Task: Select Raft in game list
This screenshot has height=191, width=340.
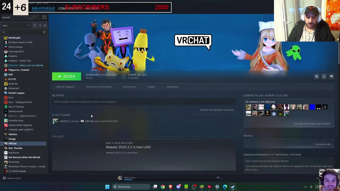Action: 11,75
